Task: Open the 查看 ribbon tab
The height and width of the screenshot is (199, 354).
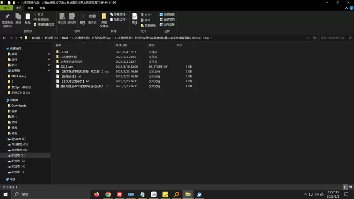Action: pyautogui.click(x=42, y=8)
